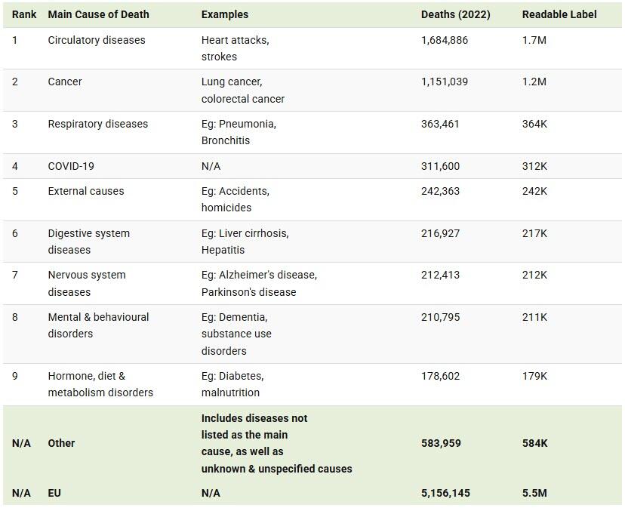Click the 1.2M readable label
Screen dimensions: 625x508
click(534, 82)
